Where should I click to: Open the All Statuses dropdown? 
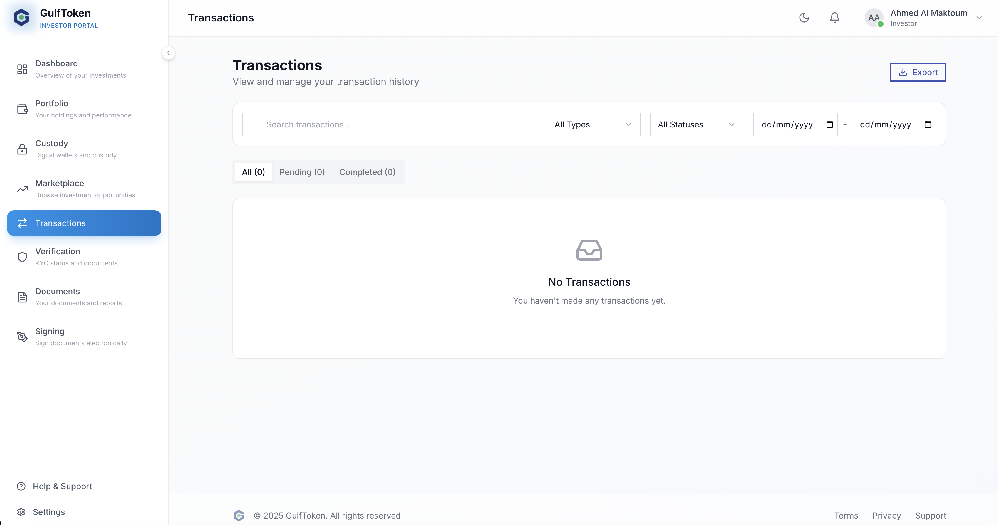click(697, 124)
